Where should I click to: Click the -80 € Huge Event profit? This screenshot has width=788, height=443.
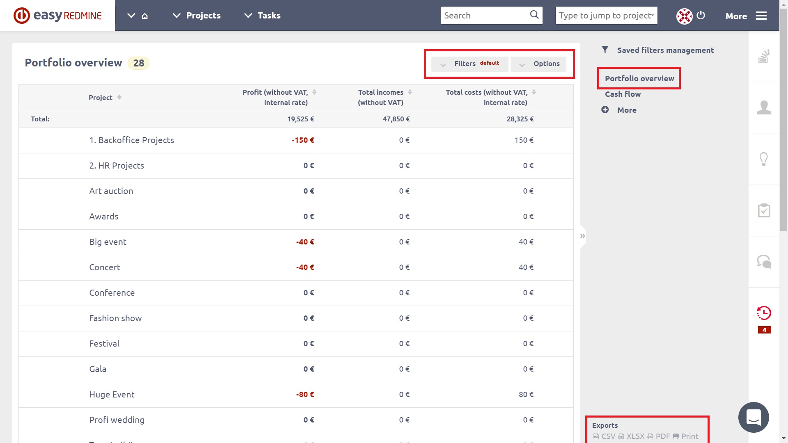[x=305, y=395]
